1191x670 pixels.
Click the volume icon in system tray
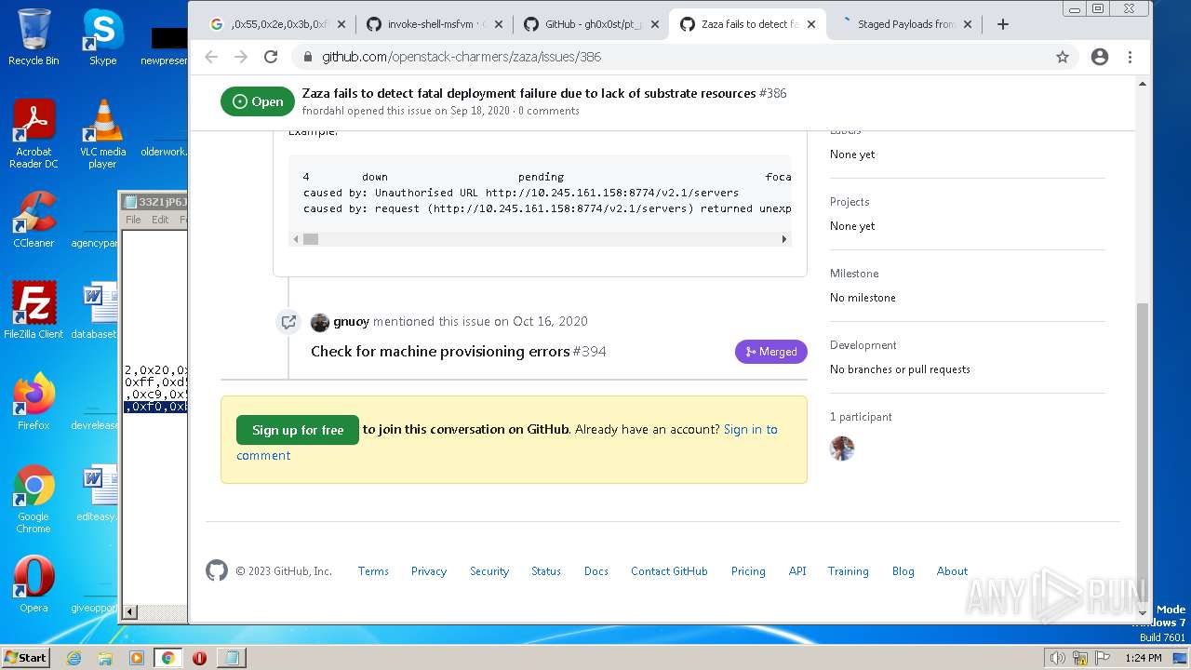pyautogui.click(x=1057, y=658)
